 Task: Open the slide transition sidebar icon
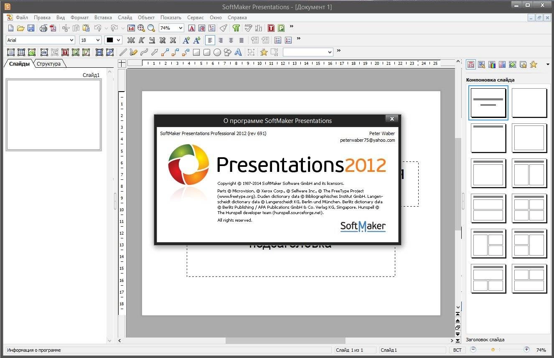(513, 64)
